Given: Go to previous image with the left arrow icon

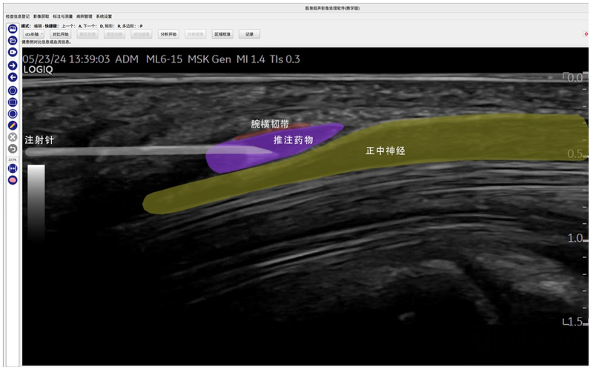Looking at the screenshot, I should [13, 77].
